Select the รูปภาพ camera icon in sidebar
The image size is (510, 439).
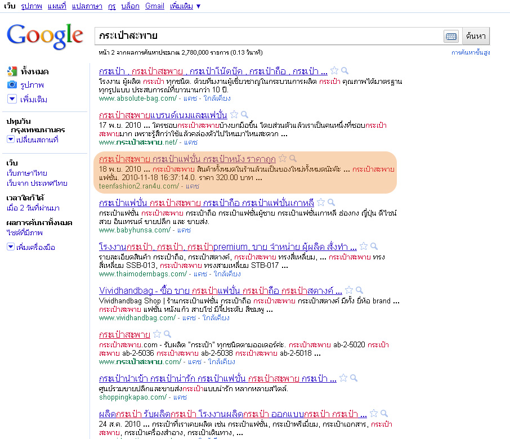(x=12, y=85)
